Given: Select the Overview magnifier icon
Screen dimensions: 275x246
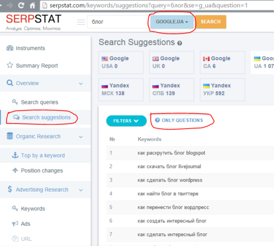Looking at the screenshot, I should (x=10, y=83).
